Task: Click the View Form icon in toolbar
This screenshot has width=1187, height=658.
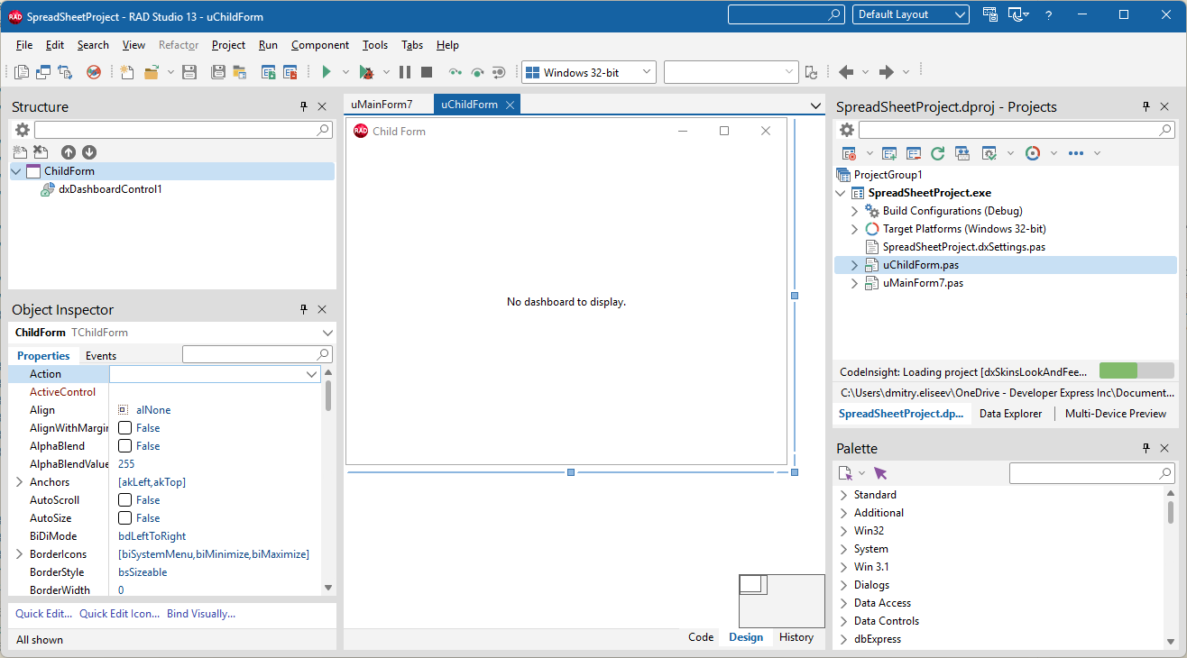Action: [43, 72]
